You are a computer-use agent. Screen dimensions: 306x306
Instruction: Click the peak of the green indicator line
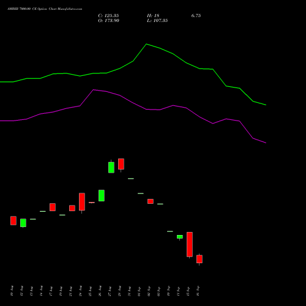click(147, 44)
